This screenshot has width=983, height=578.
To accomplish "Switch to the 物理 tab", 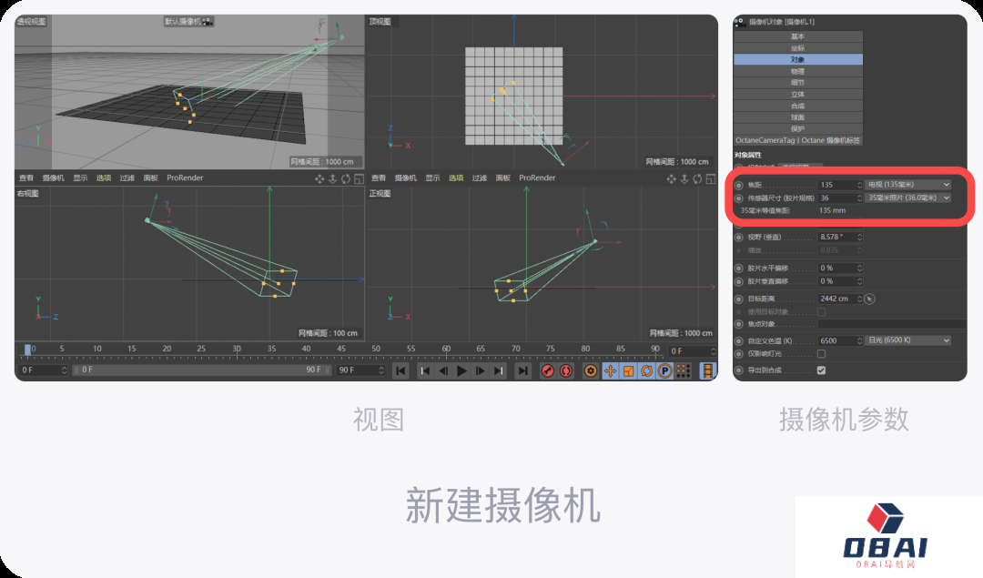I will [797, 71].
